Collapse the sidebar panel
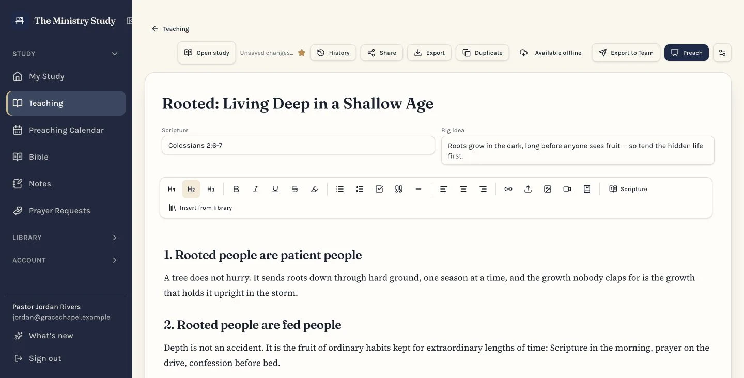744x378 pixels. (129, 21)
